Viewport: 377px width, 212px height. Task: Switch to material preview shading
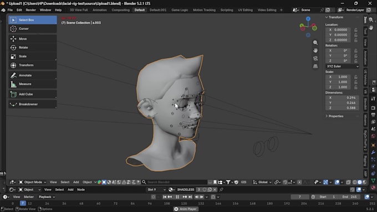(364, 182)
